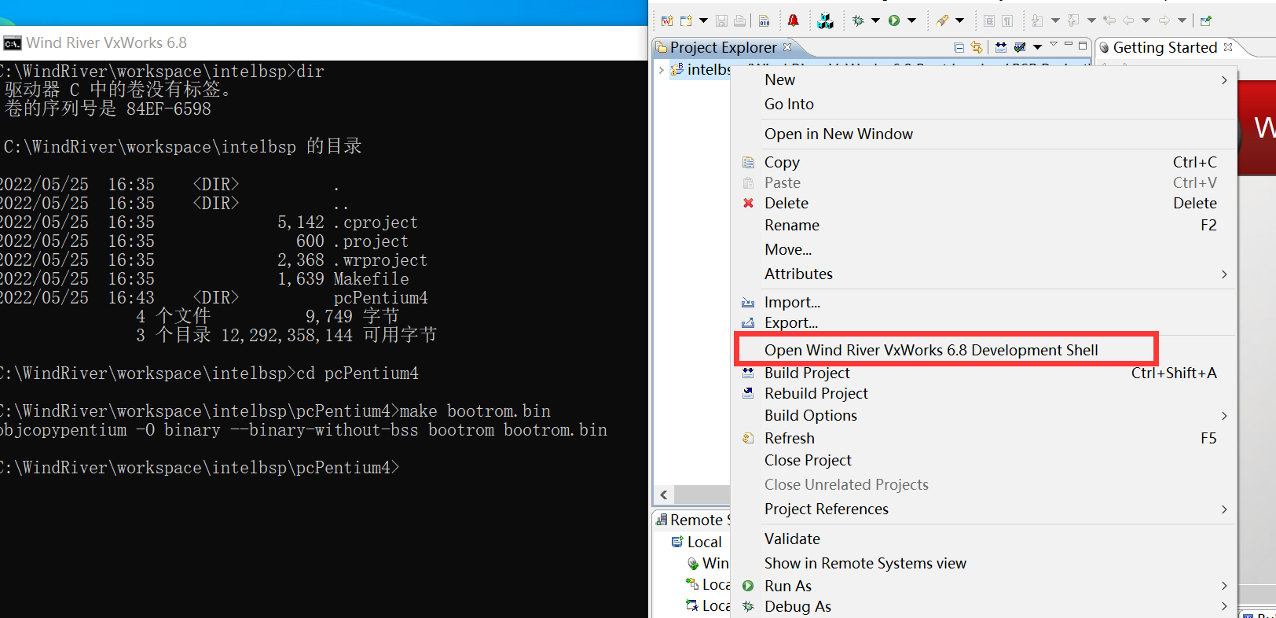Close the Getting Started tab
The width and height of the screenshot is (1276, 618).
pos(1228,47)
